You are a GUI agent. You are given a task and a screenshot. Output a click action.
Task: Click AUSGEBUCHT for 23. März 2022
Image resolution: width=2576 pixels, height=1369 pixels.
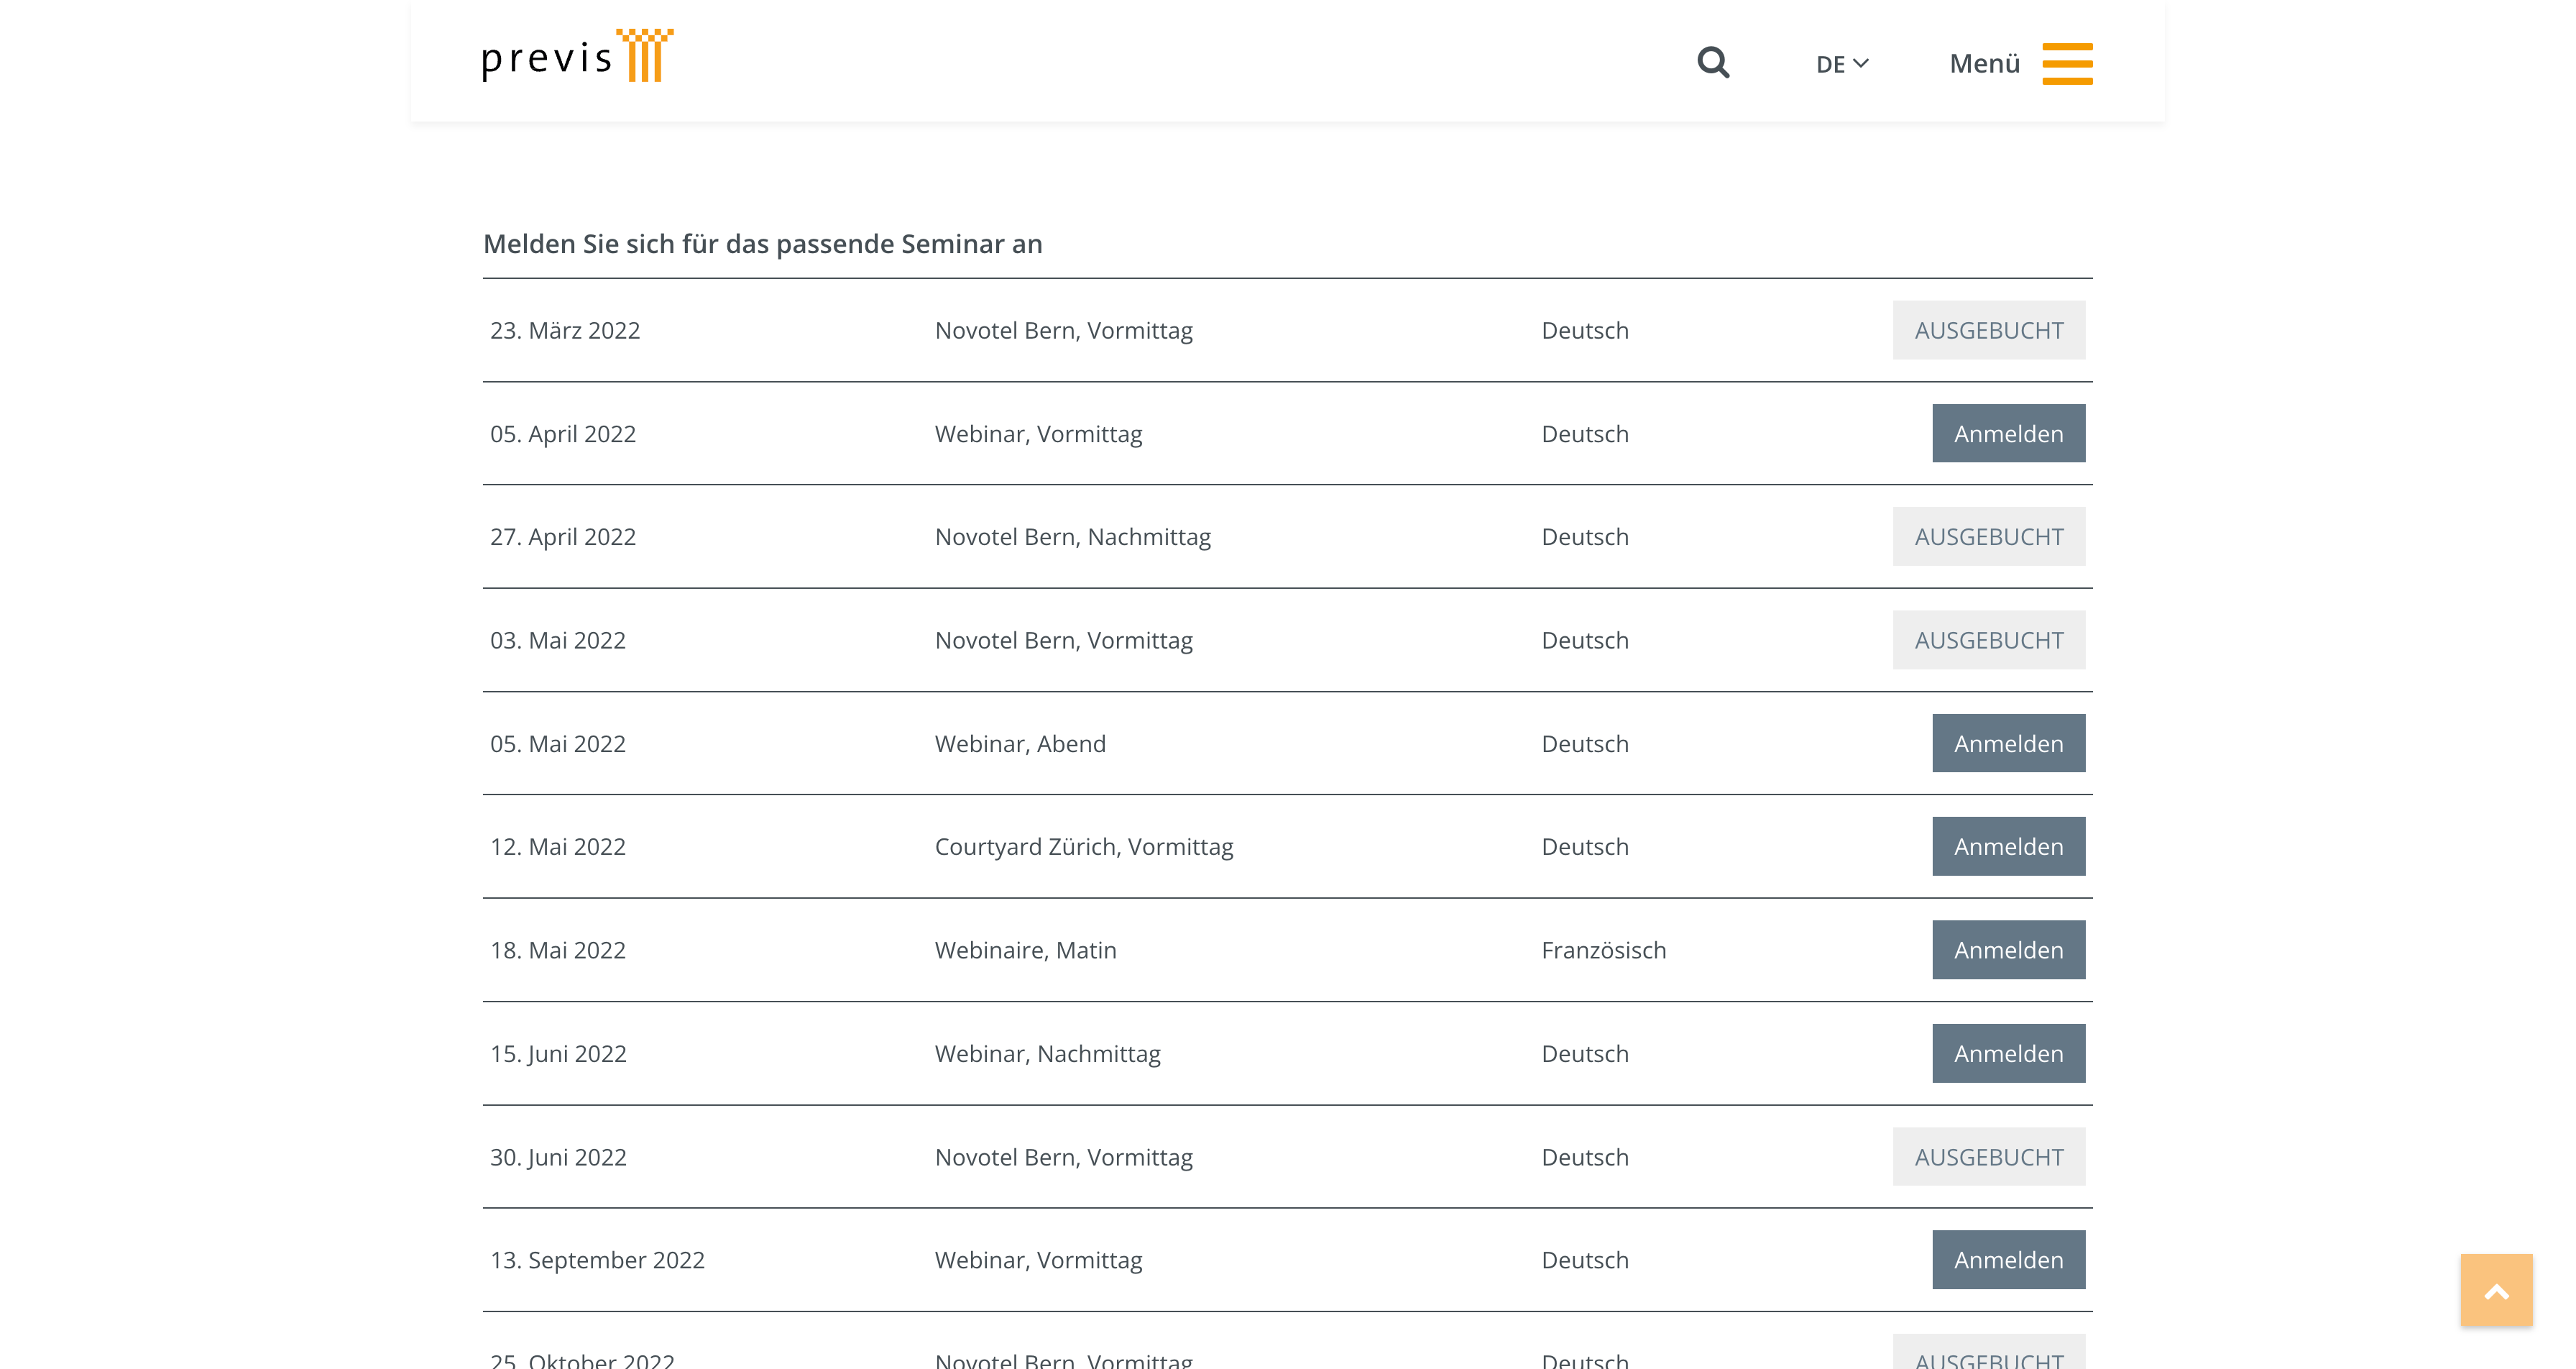pos(1988,330)
